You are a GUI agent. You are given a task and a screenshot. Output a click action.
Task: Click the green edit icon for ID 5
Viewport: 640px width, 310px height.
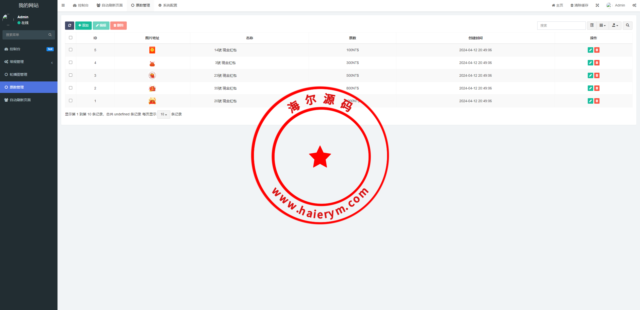click(590, 50)
